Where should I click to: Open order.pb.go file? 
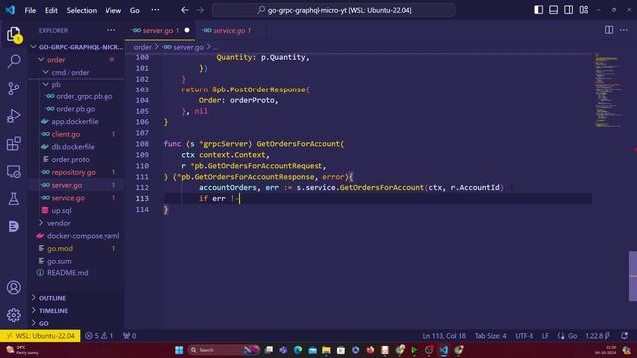[x=77, y=109]
